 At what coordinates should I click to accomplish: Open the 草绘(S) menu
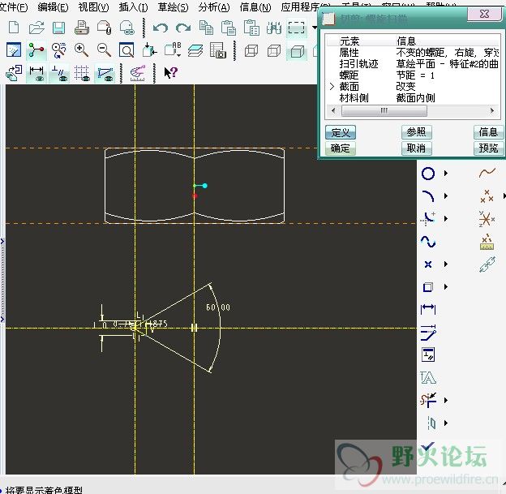173,6
